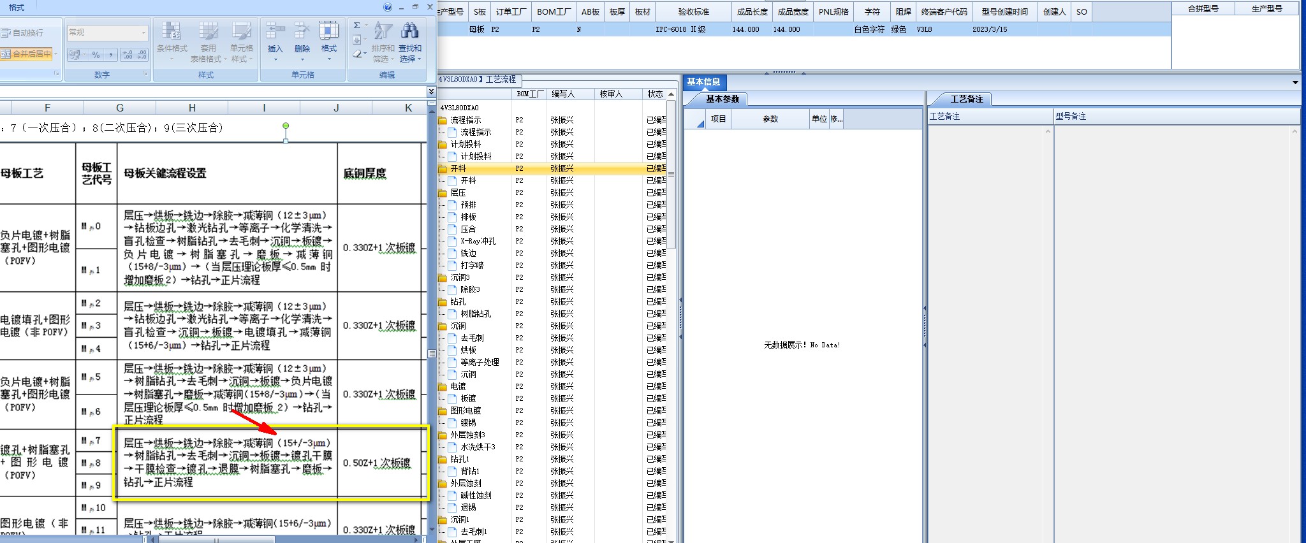Click Merge and Center (合并后居中) button
The height and width of the screenshot is (543, 1306).
tap(27, 54)
